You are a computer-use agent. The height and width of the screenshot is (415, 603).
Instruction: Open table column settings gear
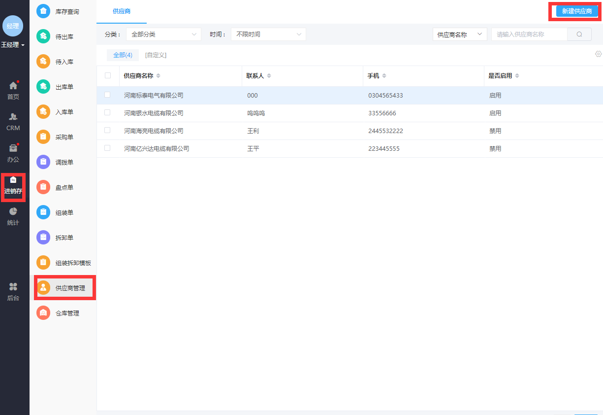click(599, 54)
